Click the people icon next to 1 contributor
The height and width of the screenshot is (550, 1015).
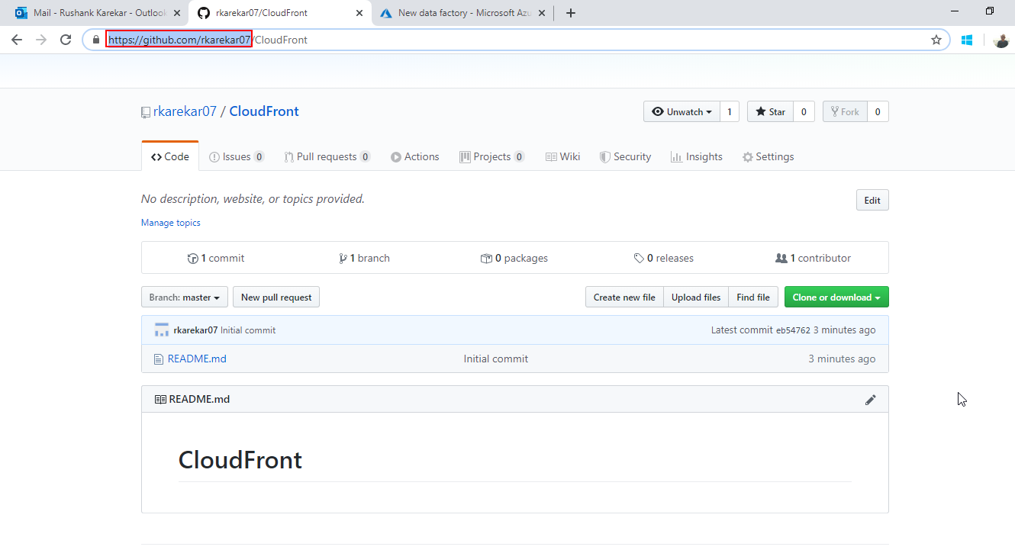click(x=781, y=259)
